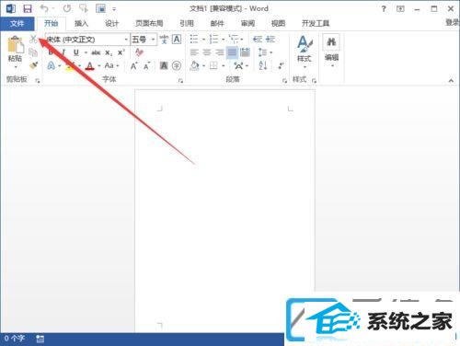Toggle subscript formatting
Image resolution: width=460 pixels, height=346 pixels.
pyautogui.click(x=109, y=52)
